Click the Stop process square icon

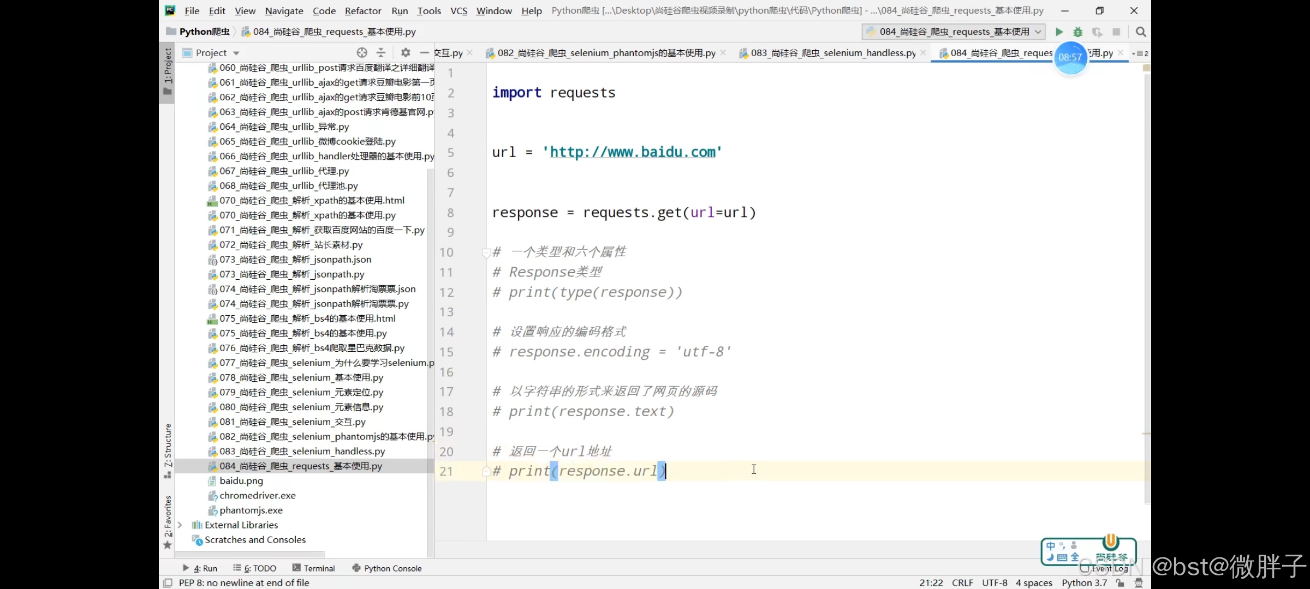1116,32
